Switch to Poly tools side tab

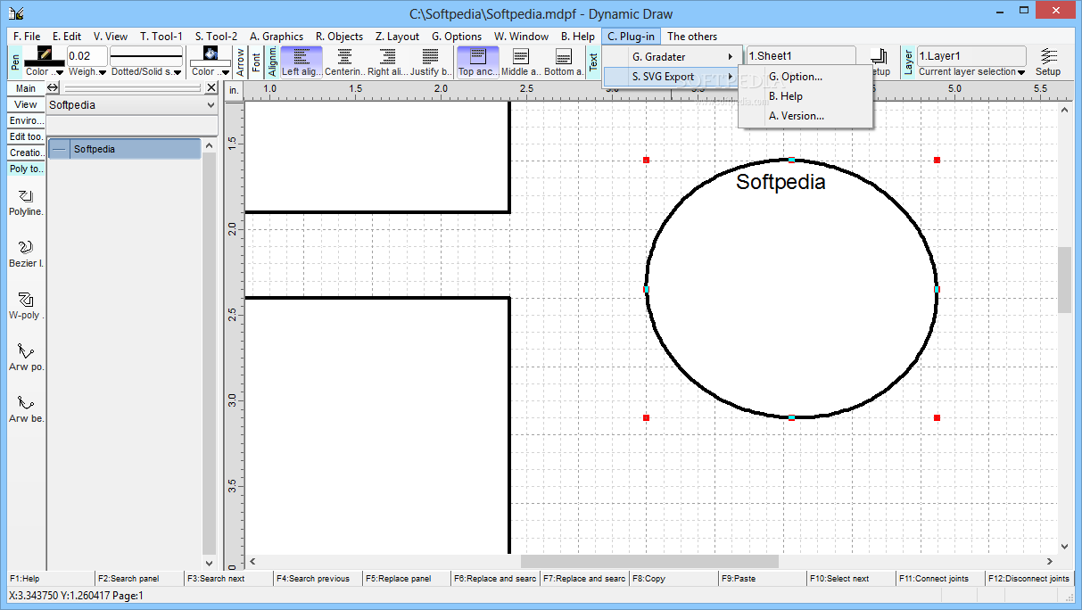tap(26, 169)
